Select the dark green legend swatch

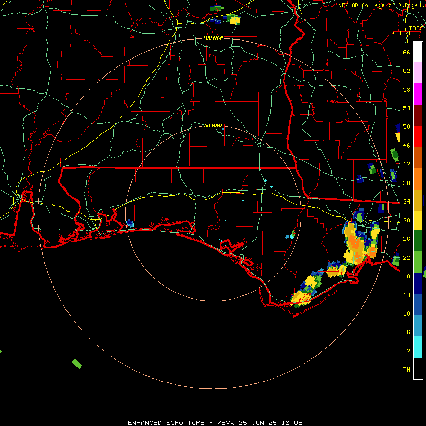tap(418, 241)
